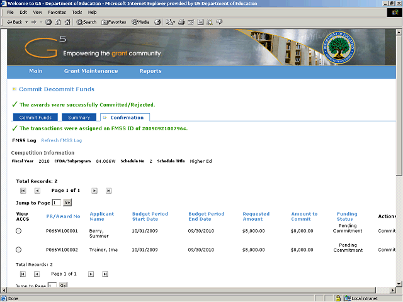
Task: Go to next page in upper pager
Action: coord(94,191)
